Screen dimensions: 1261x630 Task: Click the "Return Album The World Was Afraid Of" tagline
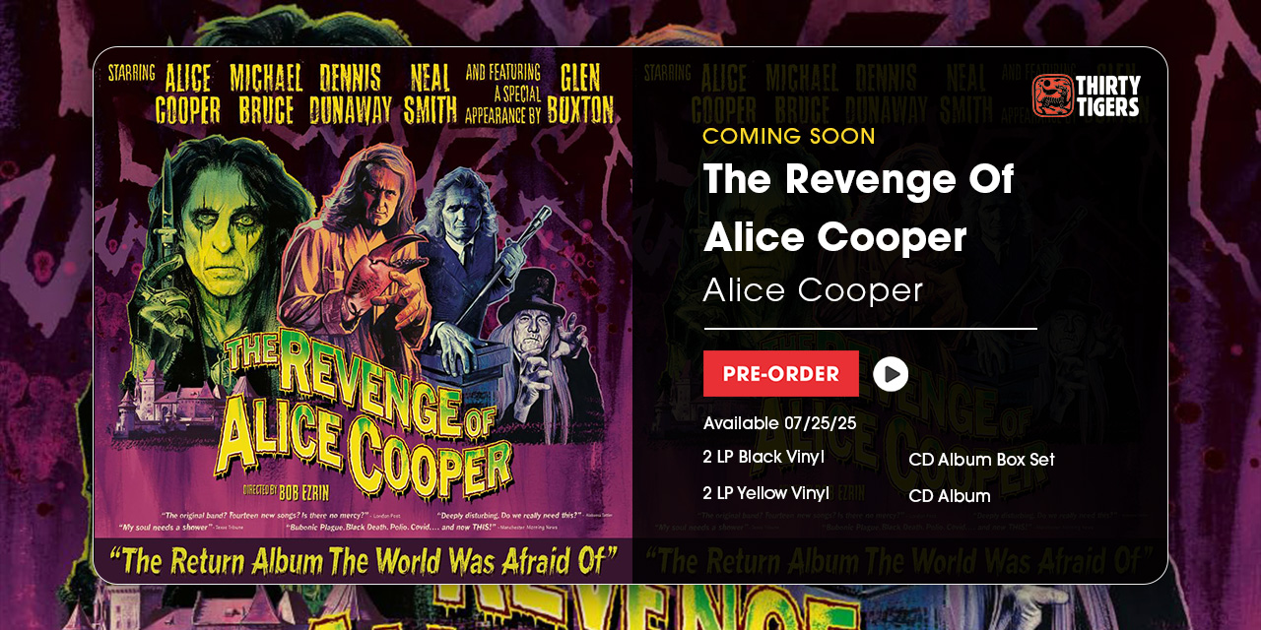tap(364, 561)
